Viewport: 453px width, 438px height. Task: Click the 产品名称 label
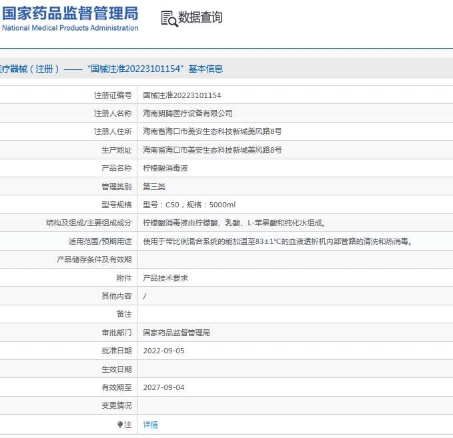pyautogui.click(x=117, y=168)
